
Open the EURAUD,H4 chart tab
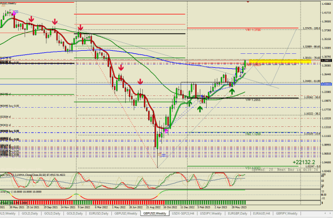pyautogui.click(x=262, y=213)
